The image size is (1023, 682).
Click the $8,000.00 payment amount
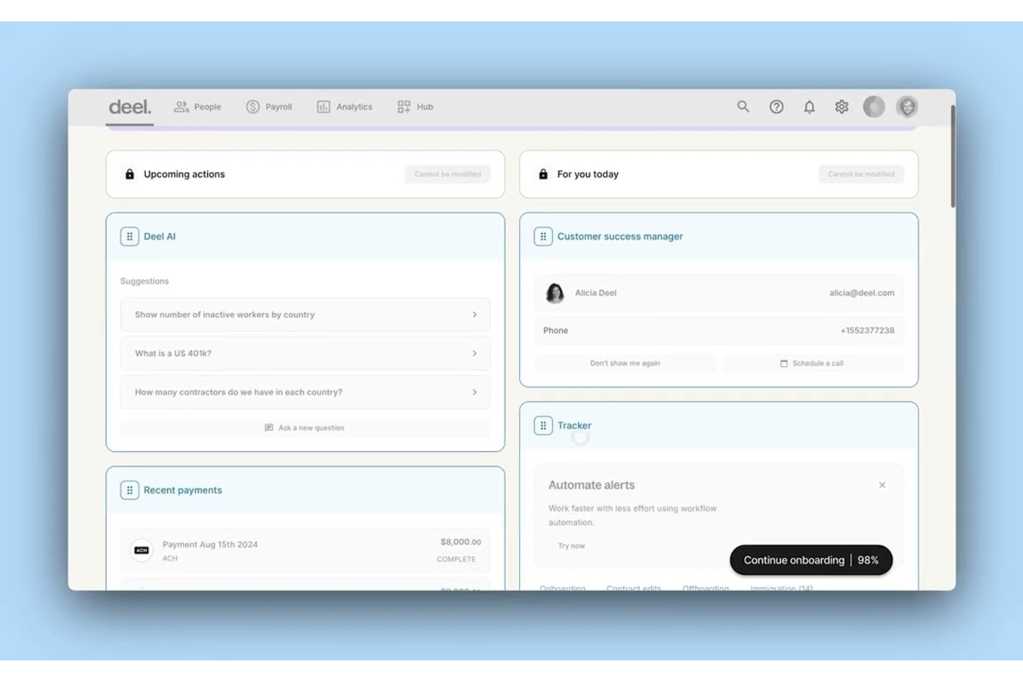click(x=460, y=542)
